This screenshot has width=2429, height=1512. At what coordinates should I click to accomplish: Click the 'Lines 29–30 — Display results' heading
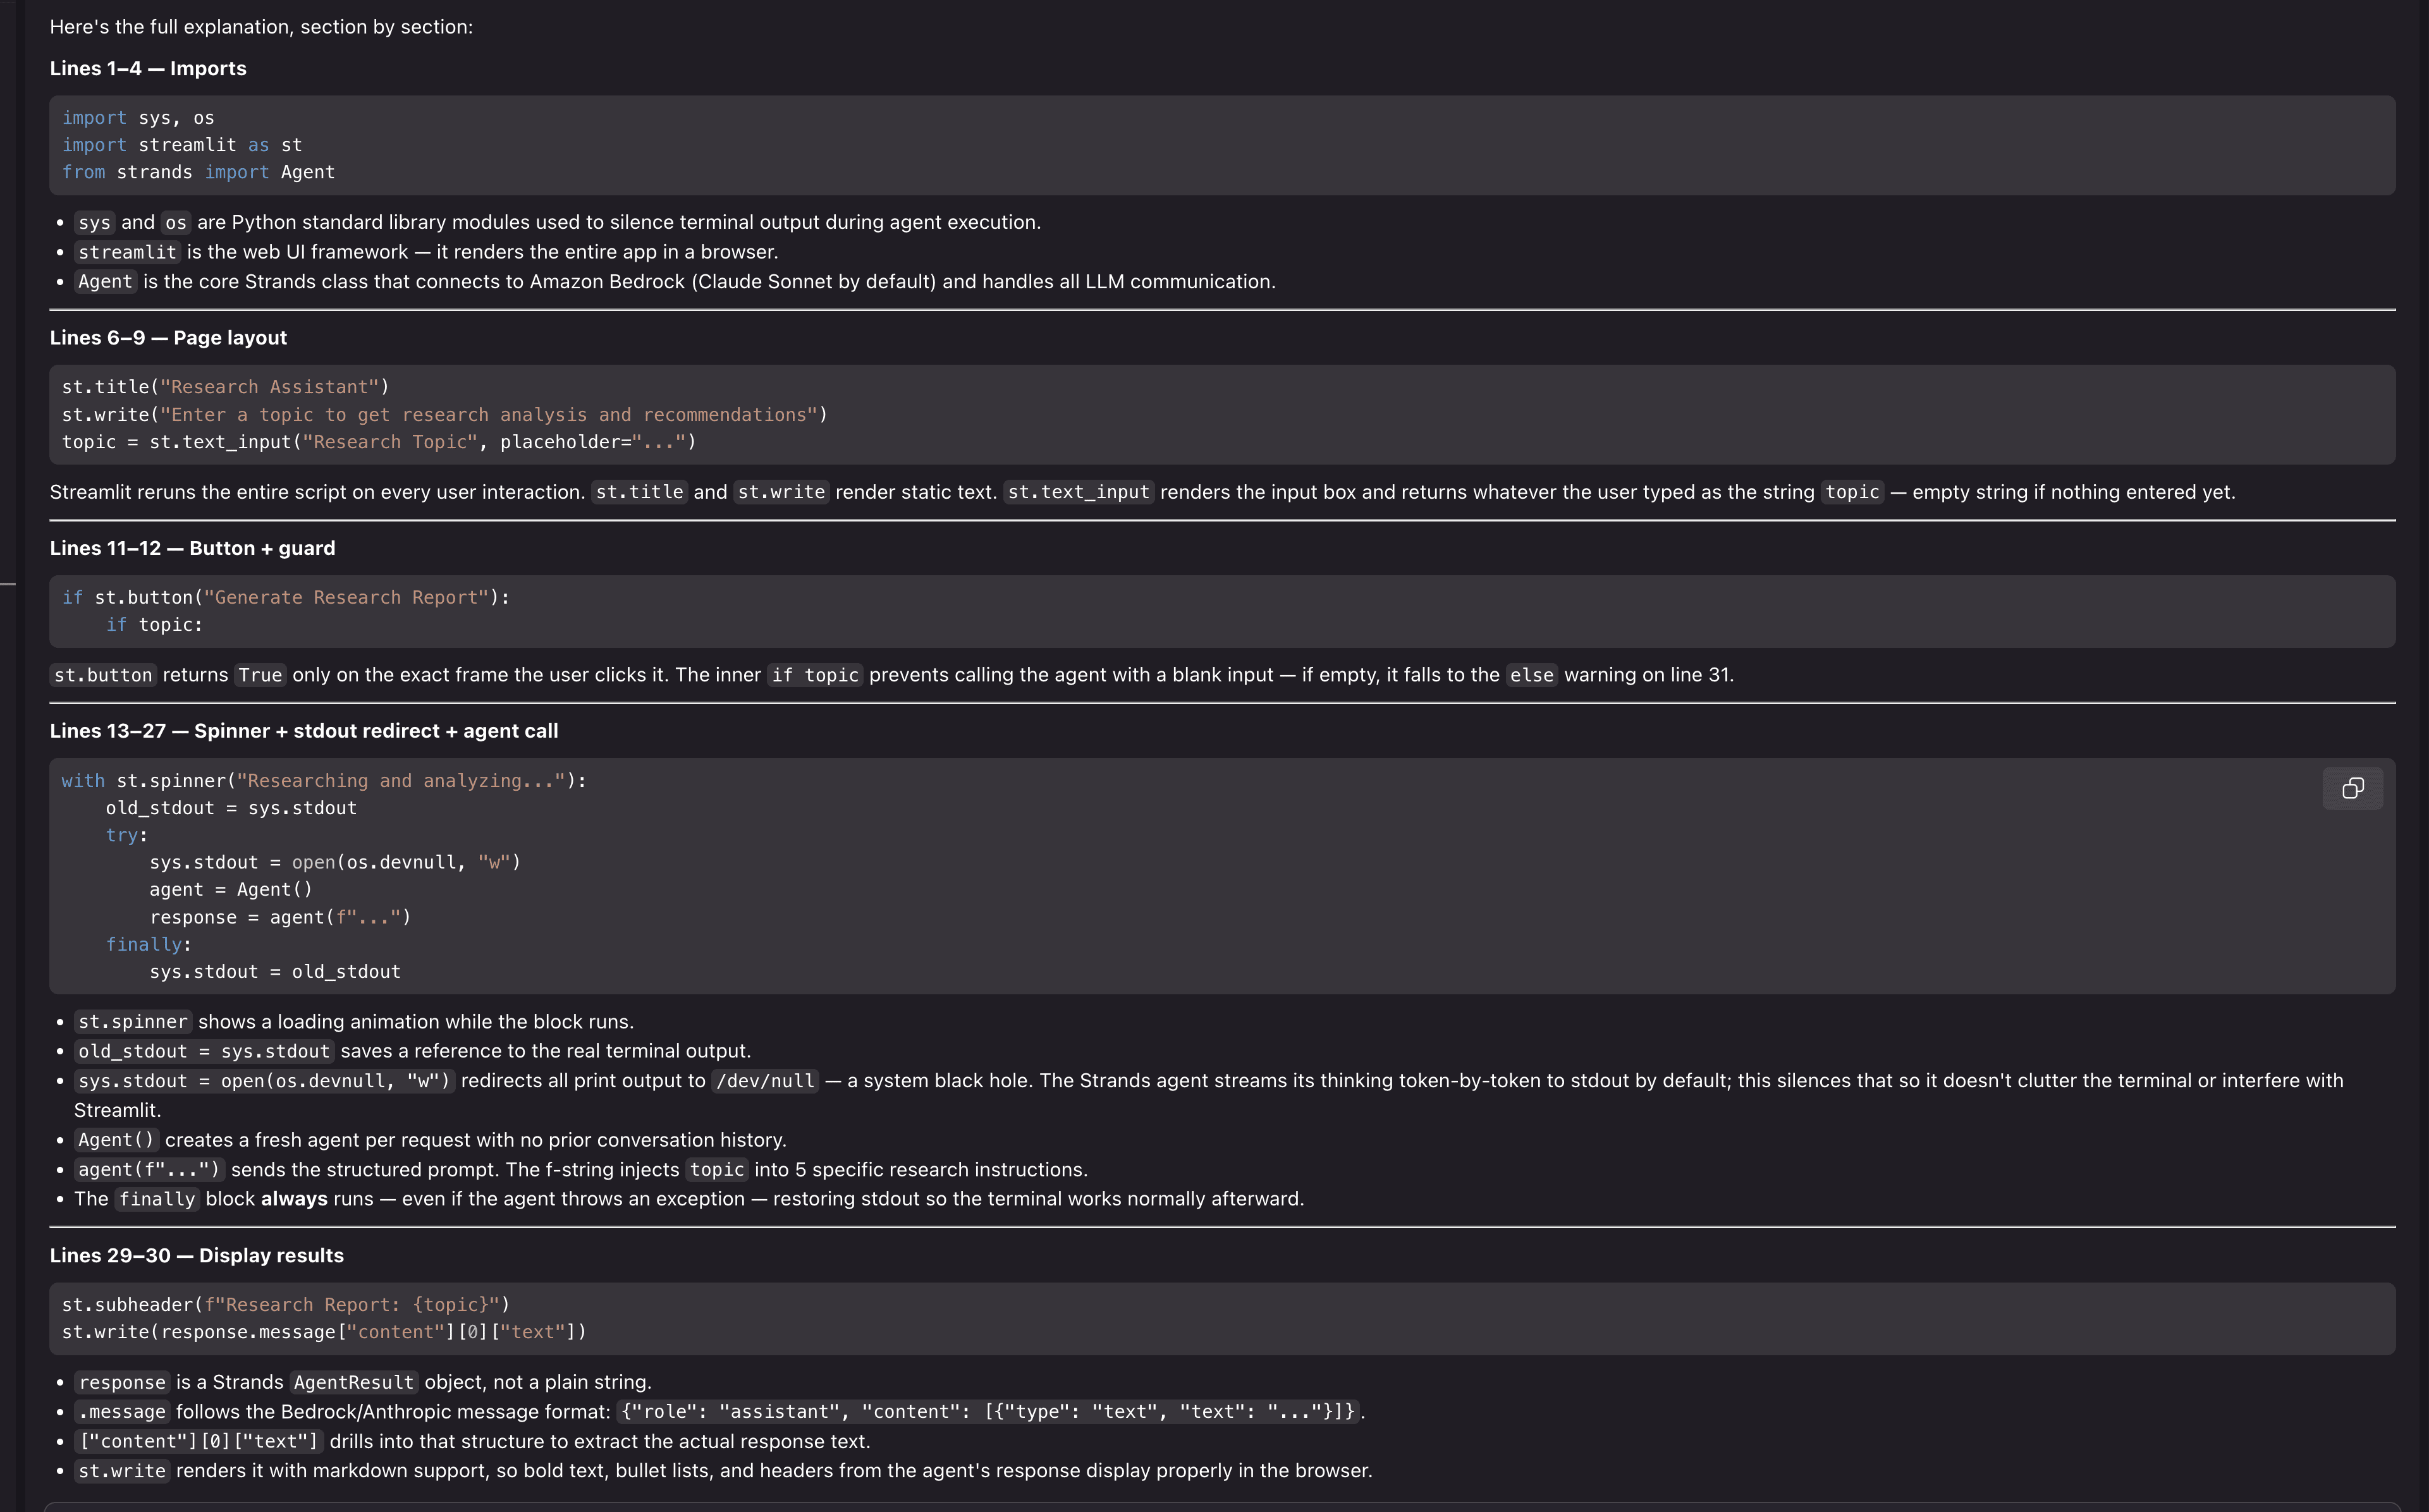click(197, 1255)
